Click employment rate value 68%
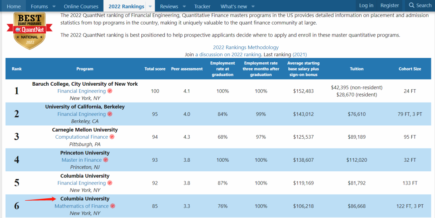The height and width of the screenshot is (218, 435). [222, 137]
